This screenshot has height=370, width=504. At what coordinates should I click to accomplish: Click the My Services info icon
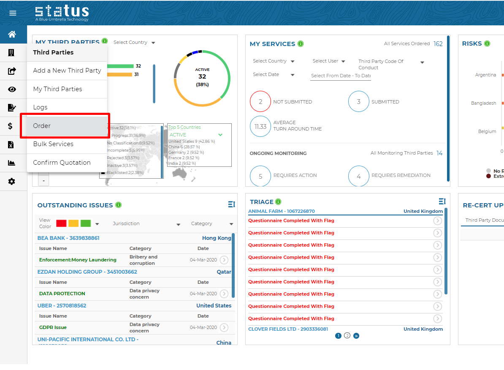click(301, 44)
